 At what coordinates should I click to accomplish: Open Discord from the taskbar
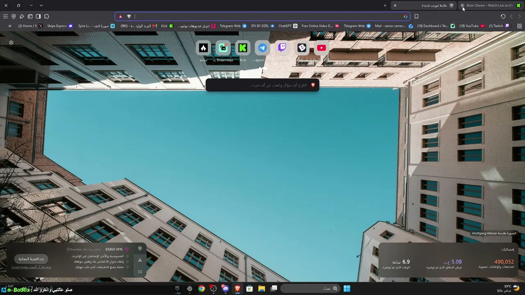pos(225,288)
